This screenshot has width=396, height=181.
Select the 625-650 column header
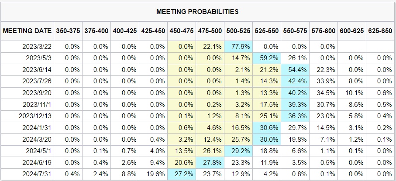click(x=381, y=31)
